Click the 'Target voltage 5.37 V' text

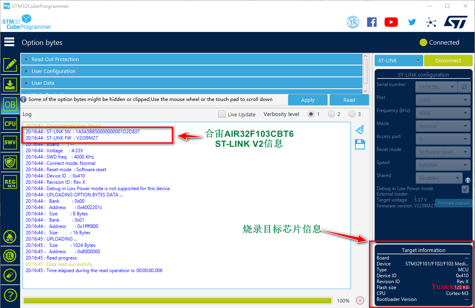tap(402, 200)
